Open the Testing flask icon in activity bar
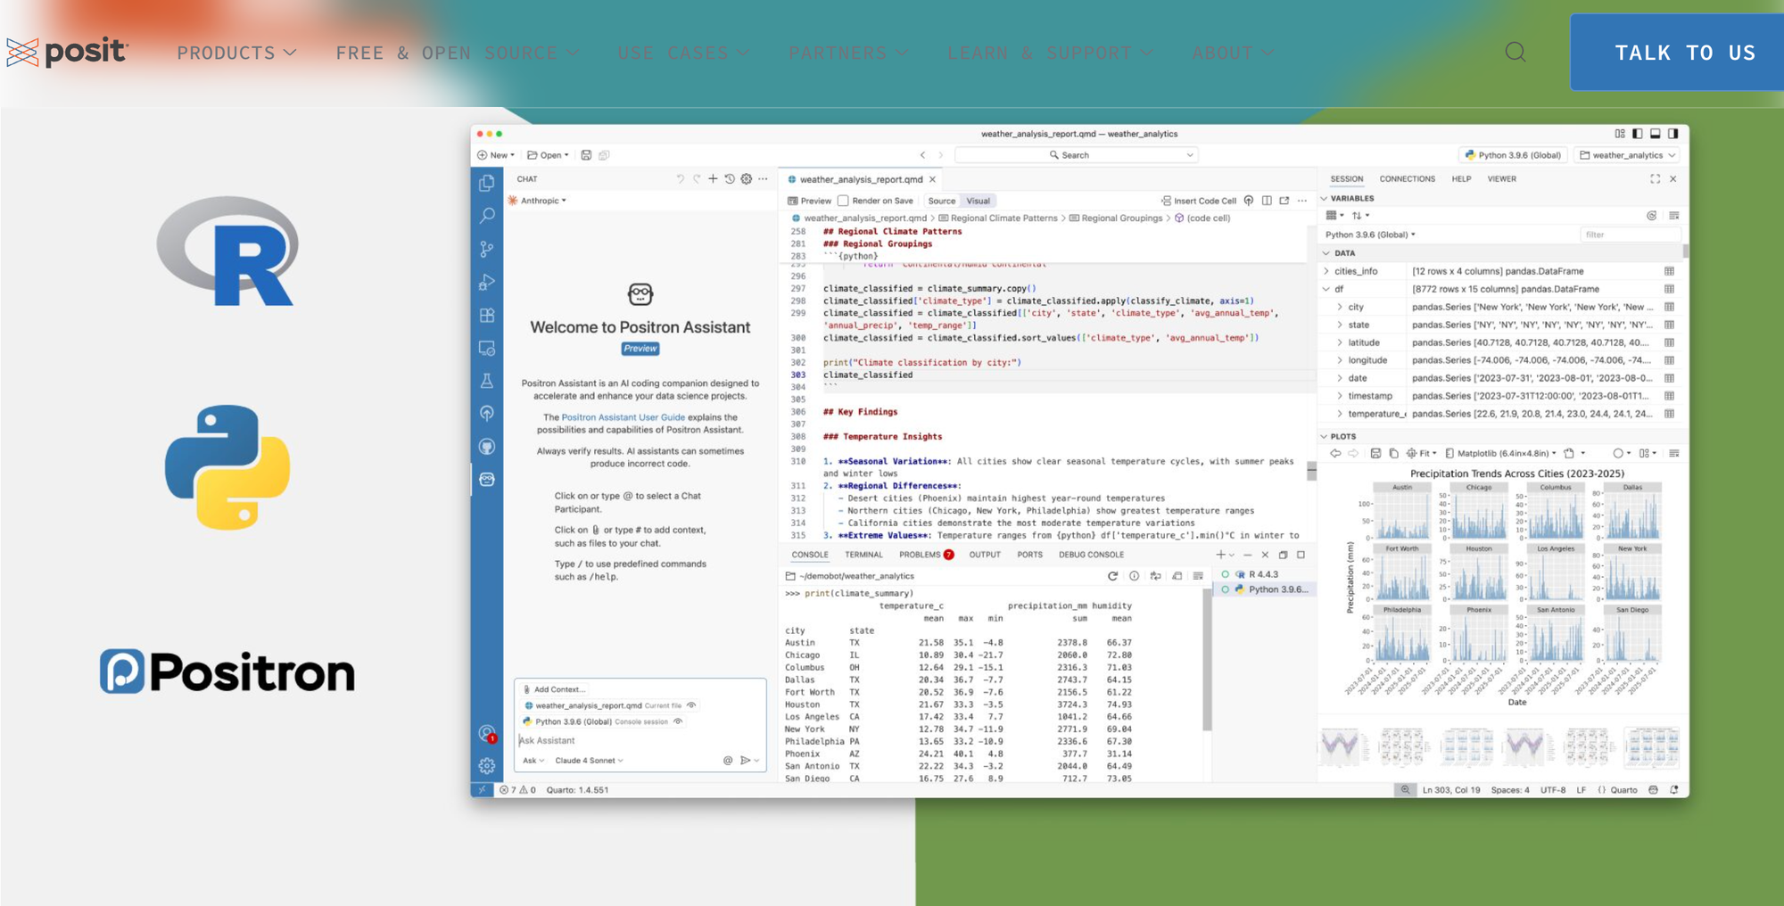The height and width of the screenshot is (906, 1784). click(487, 381)
